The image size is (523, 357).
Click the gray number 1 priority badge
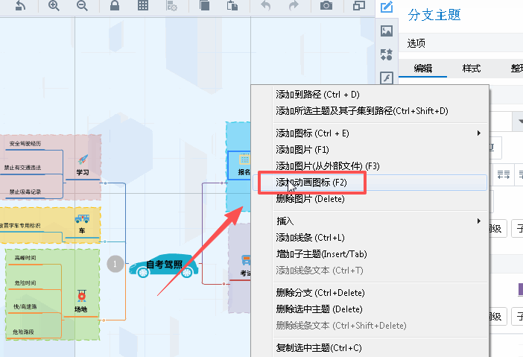(115, 263)
